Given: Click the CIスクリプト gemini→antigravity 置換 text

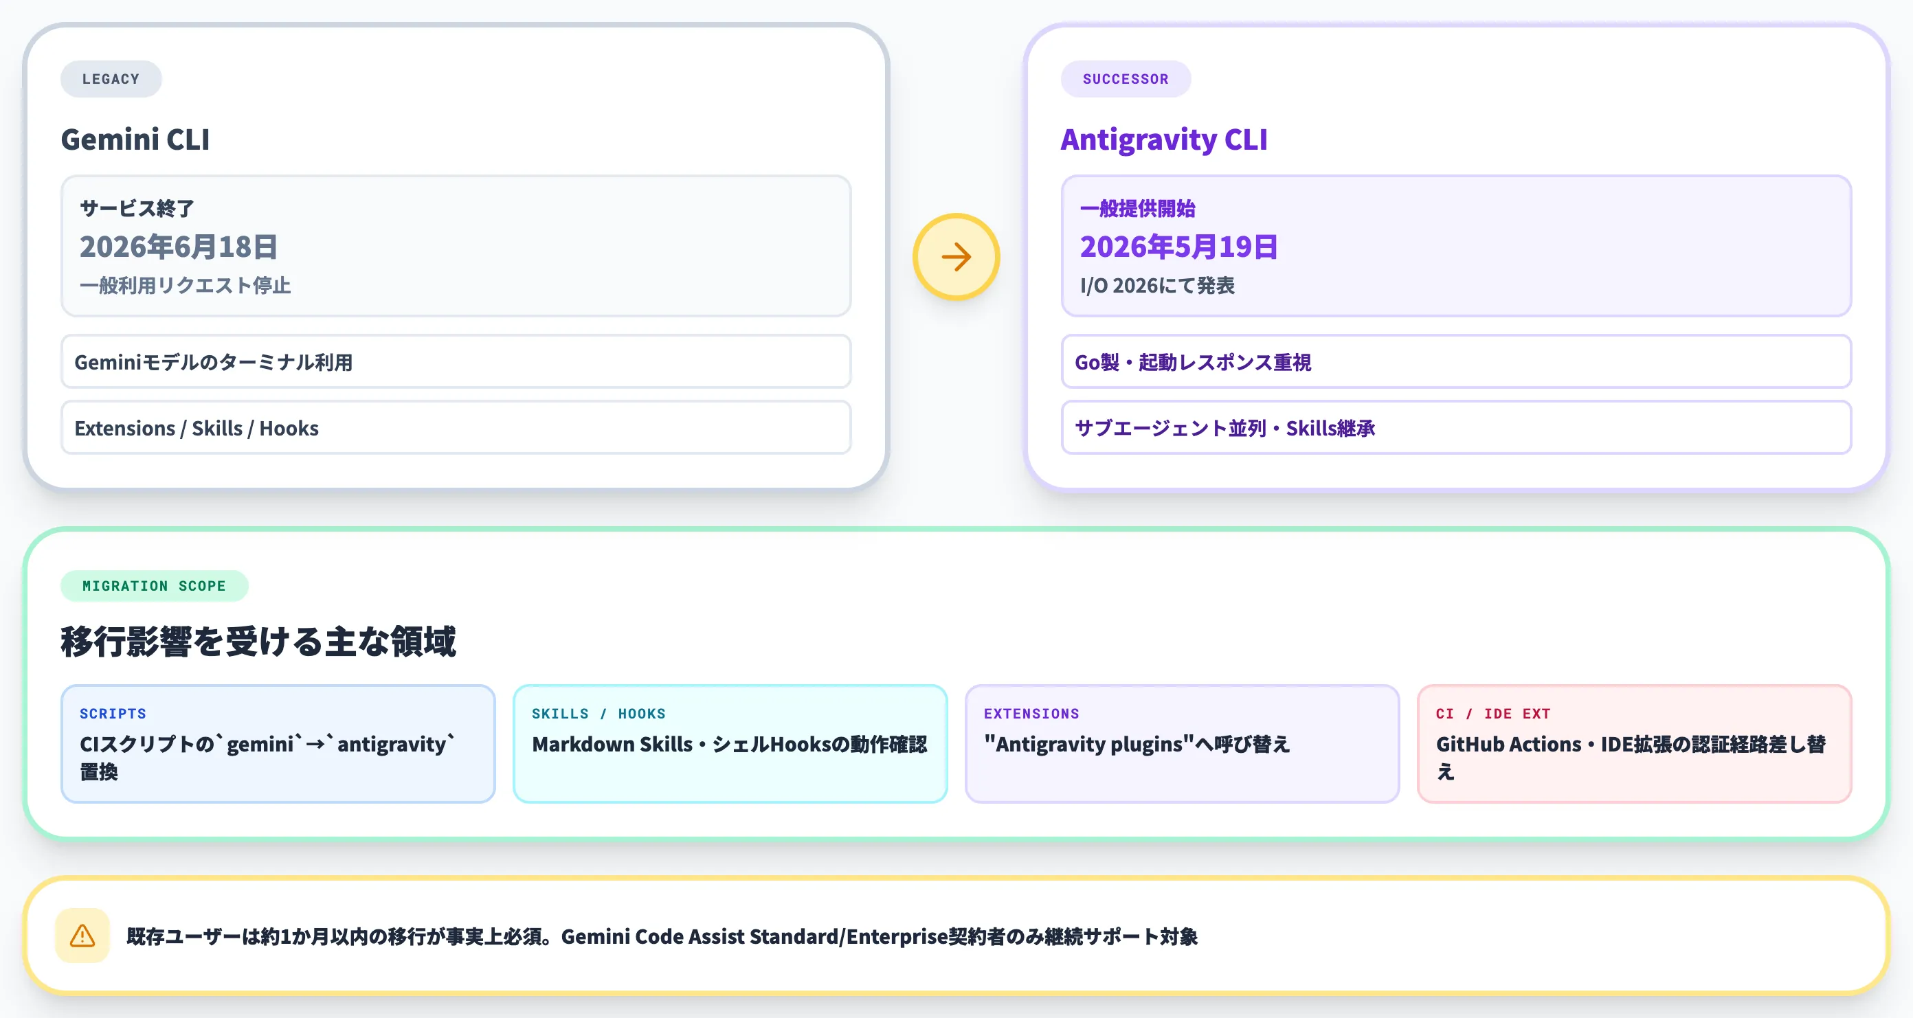Looking at the screenshot, I should click(x=267, y=758).
